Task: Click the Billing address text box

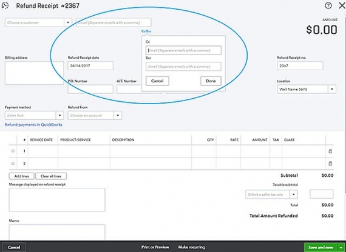Action: point(35,73)
